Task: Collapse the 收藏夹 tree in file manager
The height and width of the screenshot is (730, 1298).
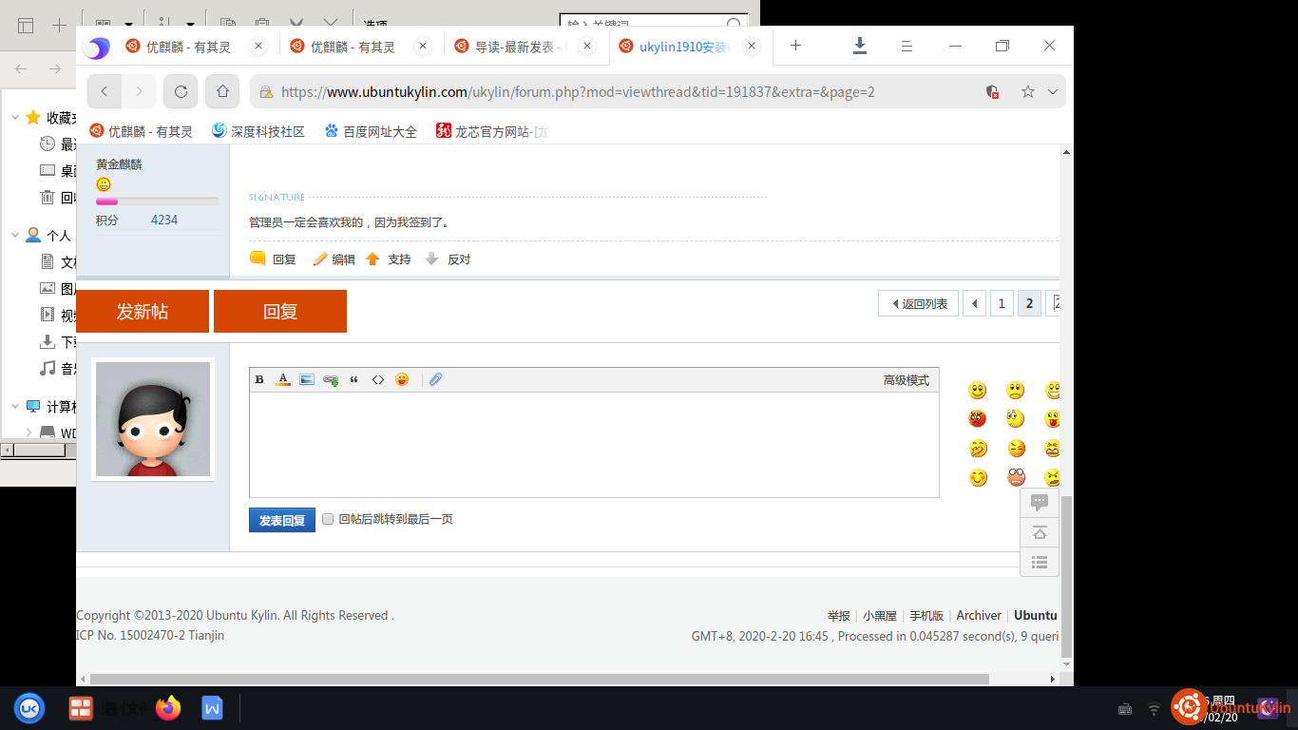Action: pyautogui.click(x=15, y=118)
